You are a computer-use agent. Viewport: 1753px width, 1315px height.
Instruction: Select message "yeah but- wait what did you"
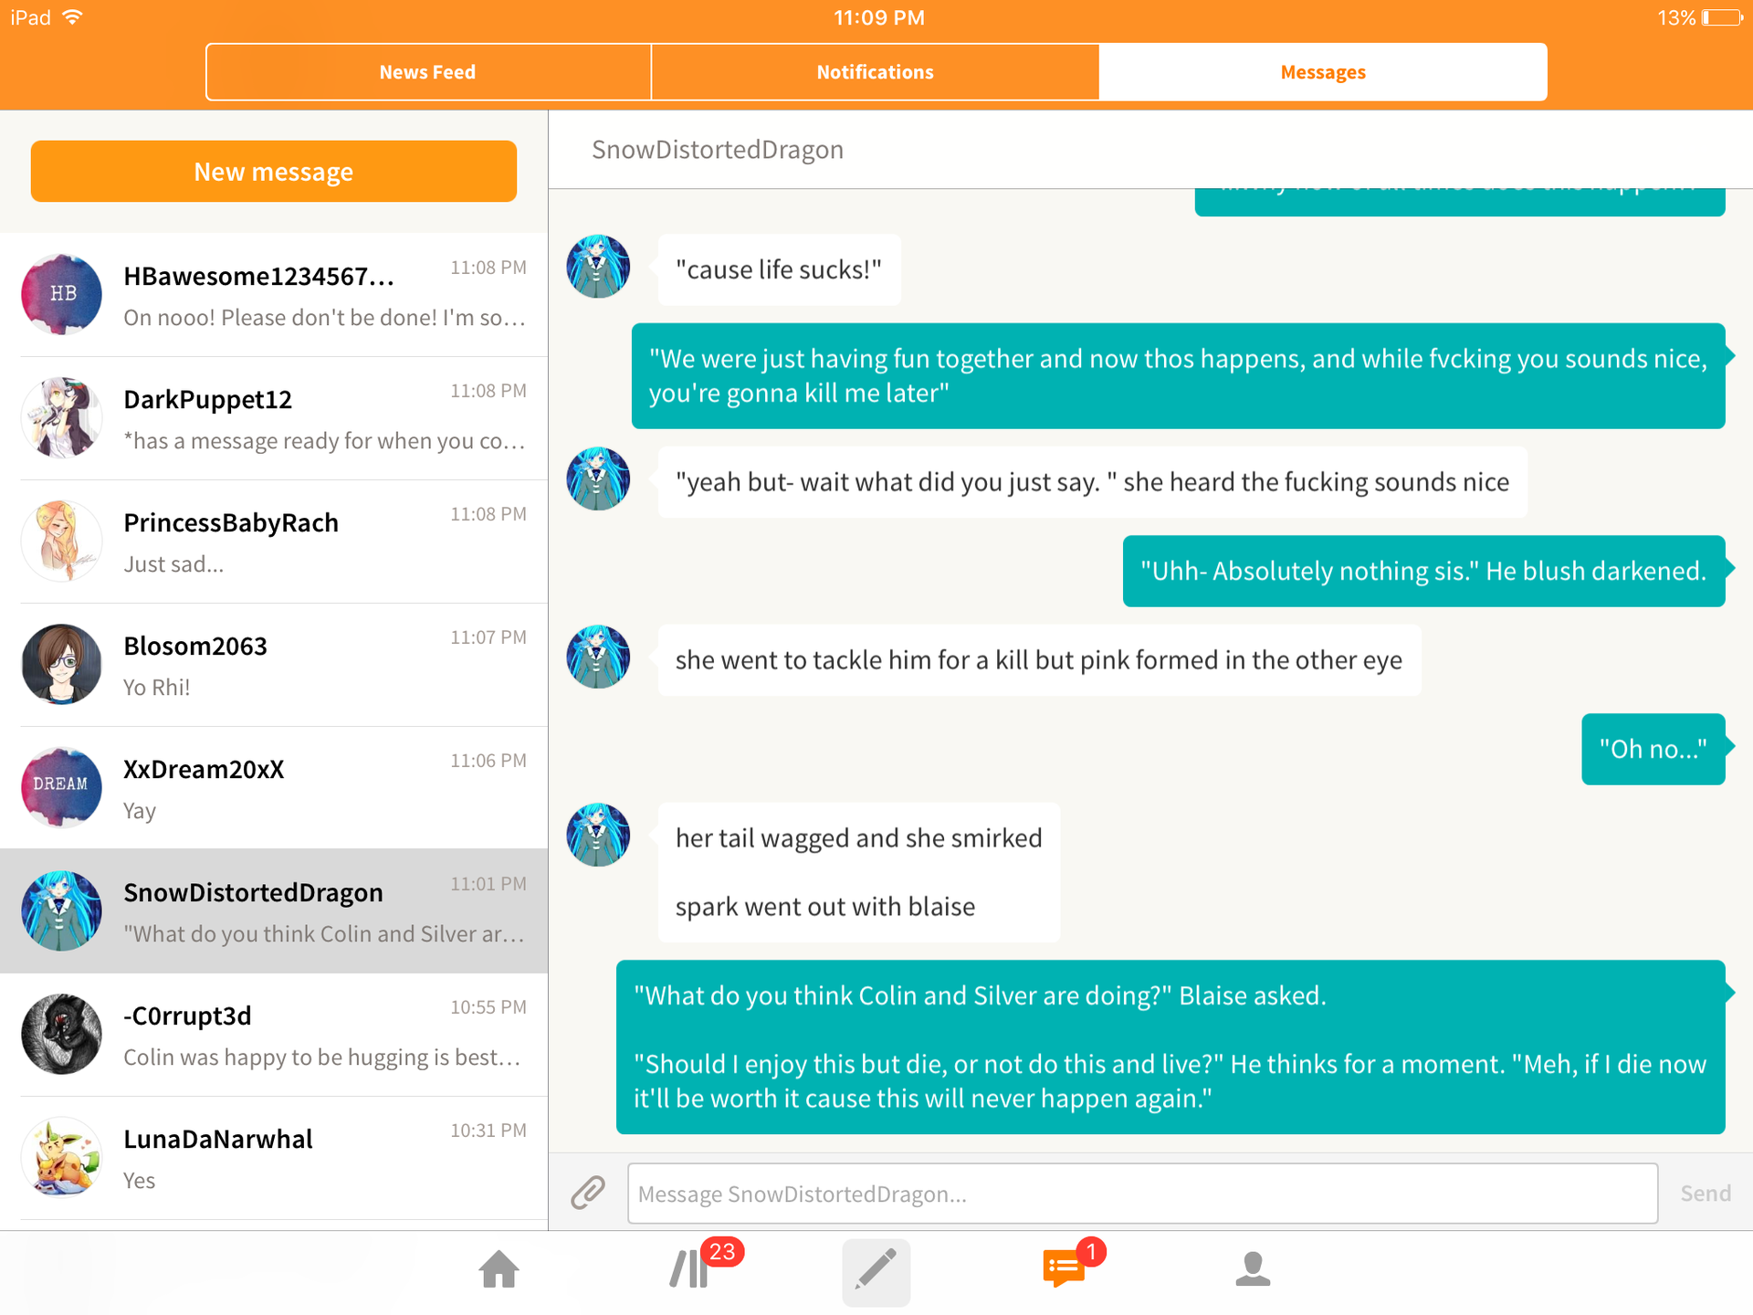click(1092, 482)
